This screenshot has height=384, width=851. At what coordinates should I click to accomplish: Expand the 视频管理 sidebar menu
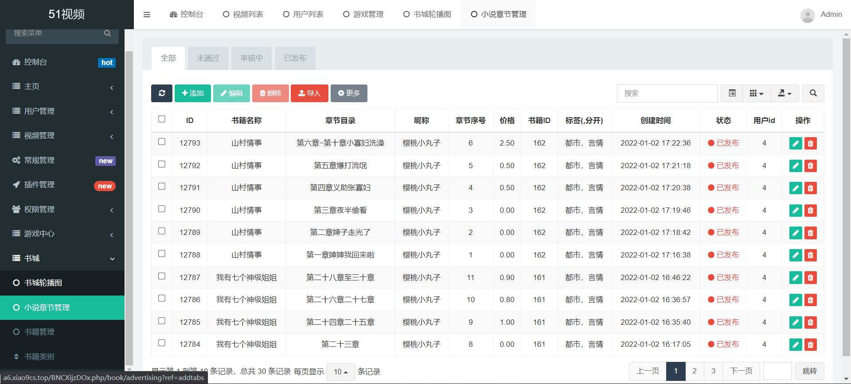[62, 136]
